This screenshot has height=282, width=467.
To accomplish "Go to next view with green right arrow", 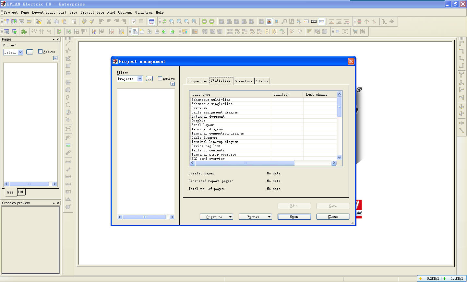I will 212,21.
